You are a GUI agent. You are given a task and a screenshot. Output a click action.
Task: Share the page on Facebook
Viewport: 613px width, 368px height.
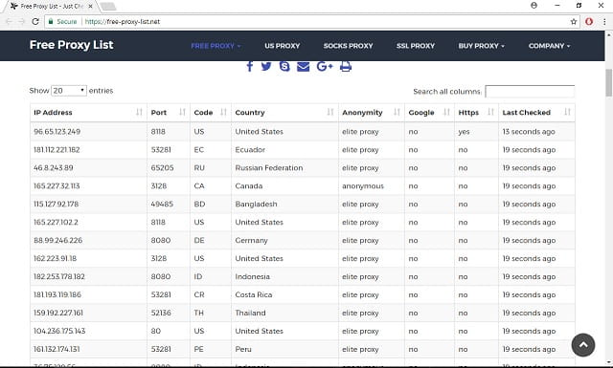[250, 66]
